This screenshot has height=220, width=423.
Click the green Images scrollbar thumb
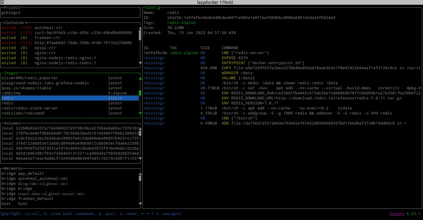click(x=140, y=93)
